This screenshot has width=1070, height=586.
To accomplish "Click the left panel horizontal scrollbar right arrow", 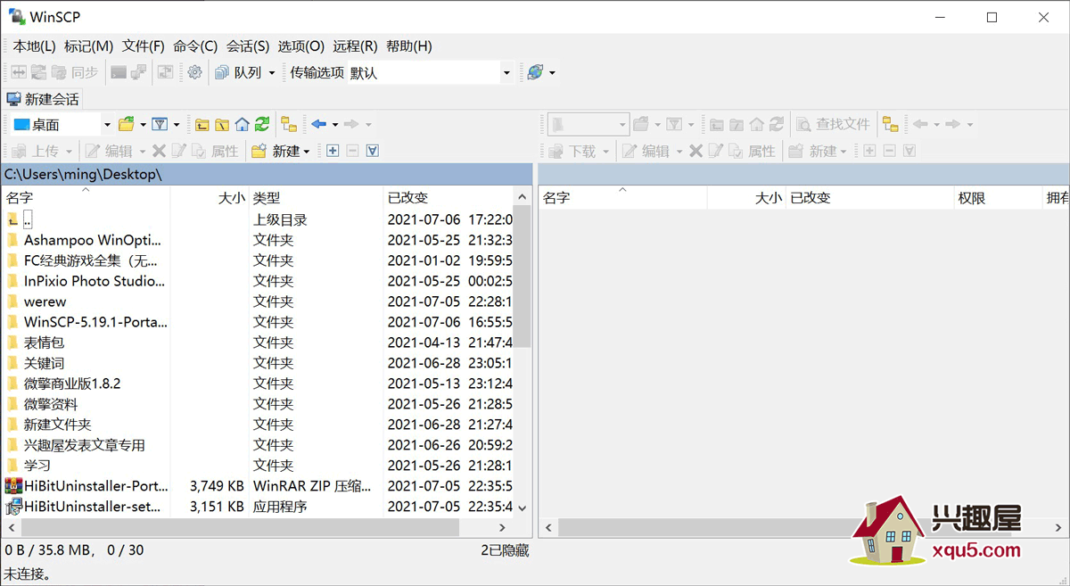I will click(503, 528).
